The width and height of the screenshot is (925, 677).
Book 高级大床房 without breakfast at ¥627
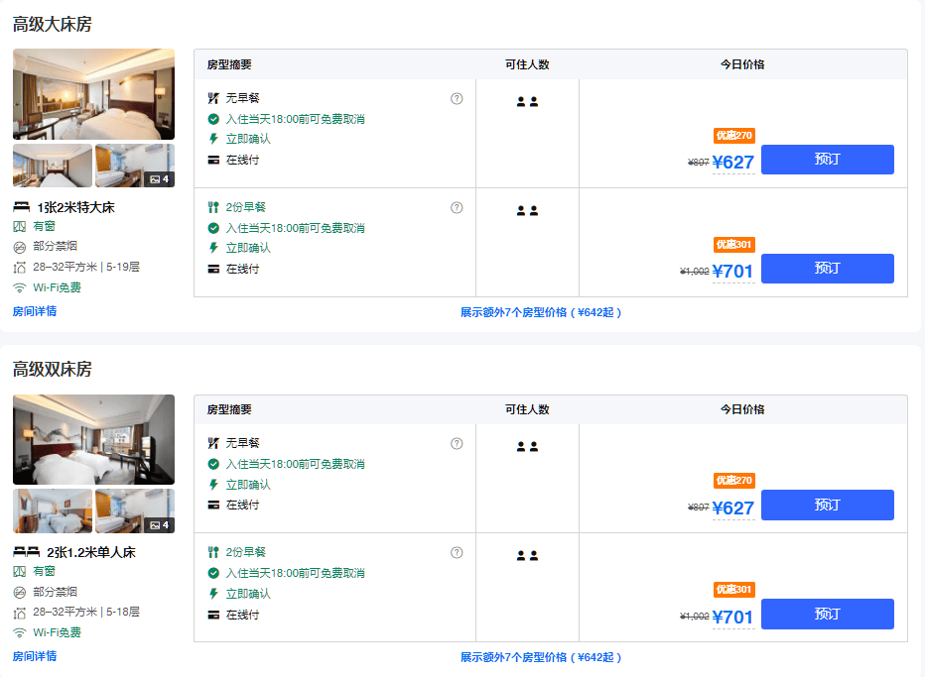point(827,160)
